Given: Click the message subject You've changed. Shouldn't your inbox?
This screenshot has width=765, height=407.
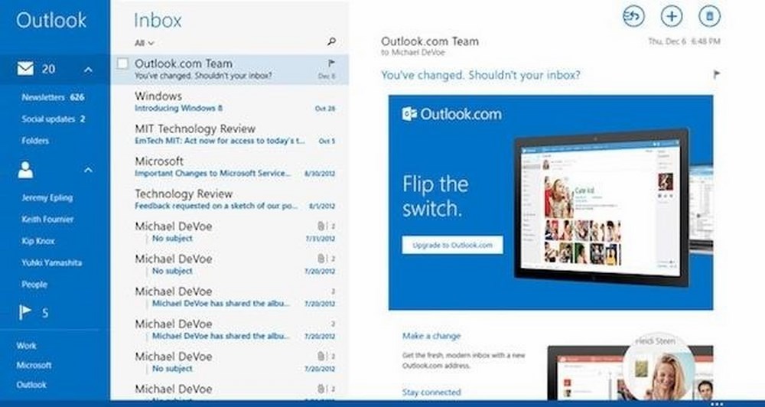Looking at the screenshot, I should coord(480,75).
